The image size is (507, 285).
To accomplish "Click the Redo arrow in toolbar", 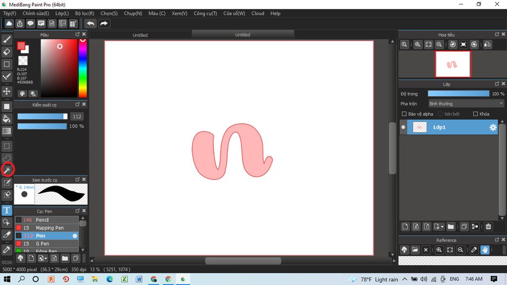I will tap(104, 24).
